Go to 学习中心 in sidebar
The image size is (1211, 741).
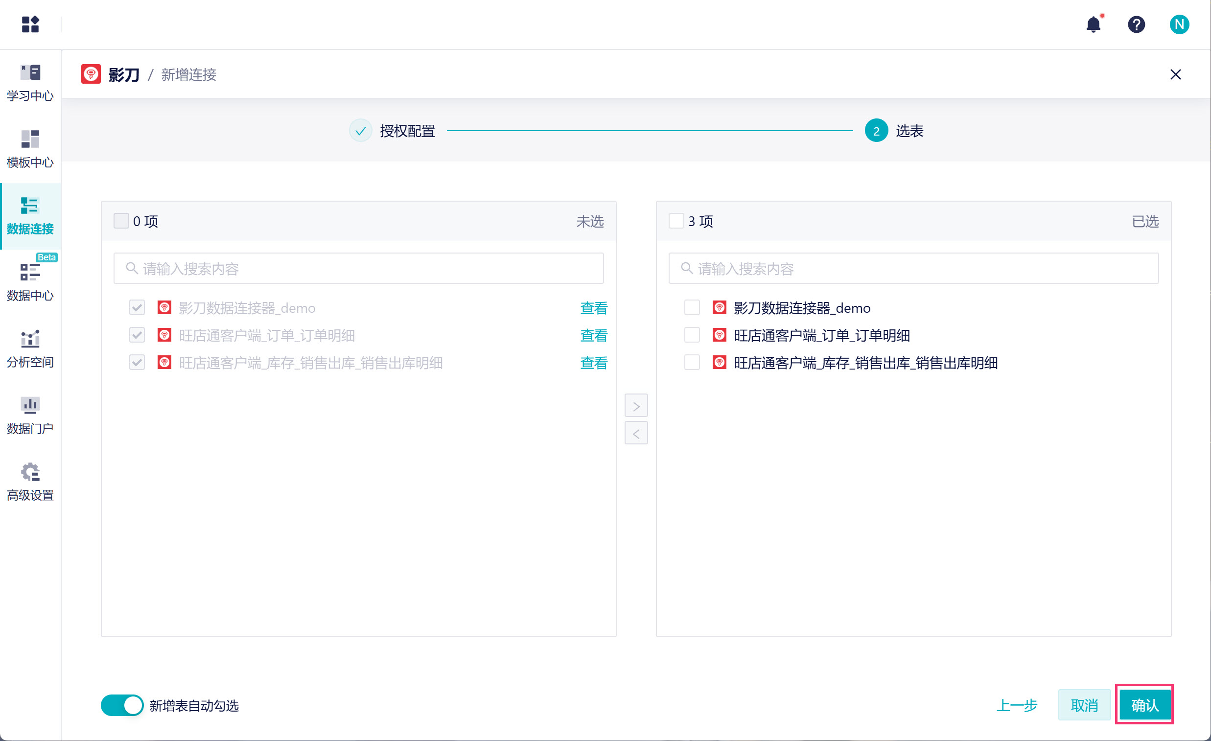coord(30,83)
